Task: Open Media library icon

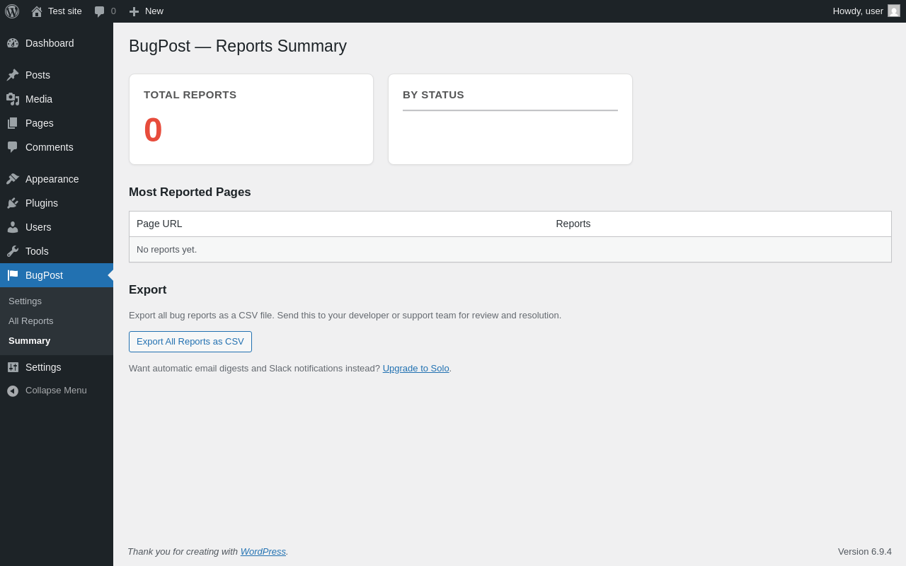Action: click(x=13, y=99)
